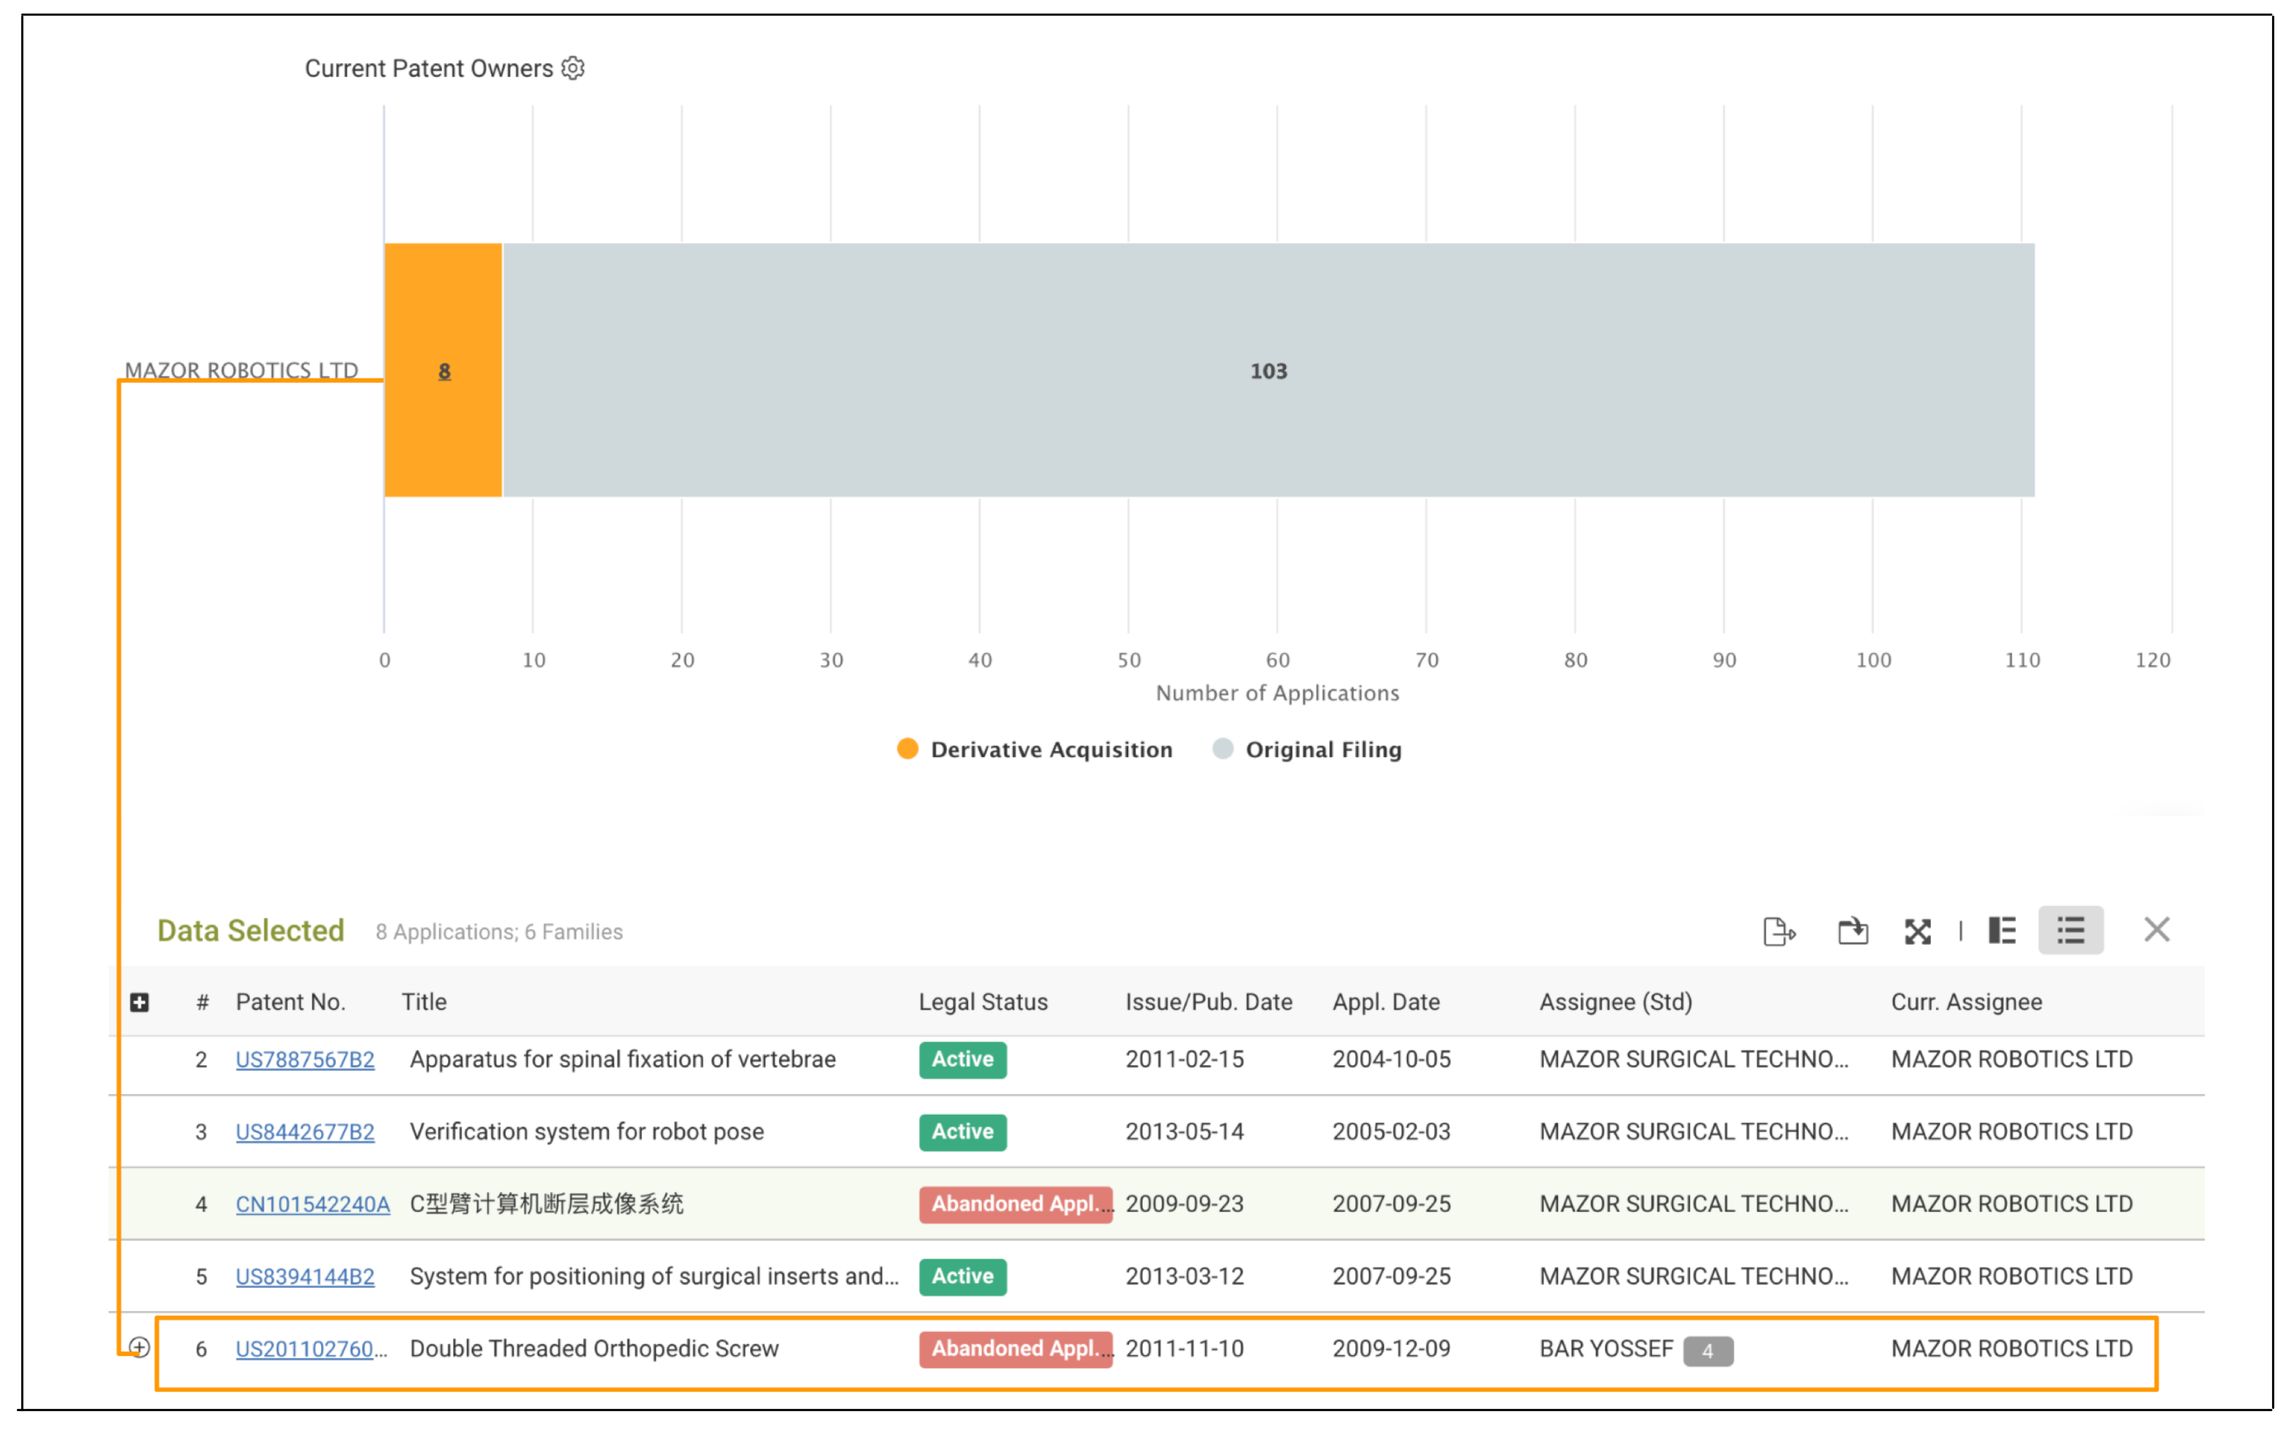This screenshot has width=2293, height=1431.
Task: Sort by Patent No. column header
Action: (x=291, y=1002)
